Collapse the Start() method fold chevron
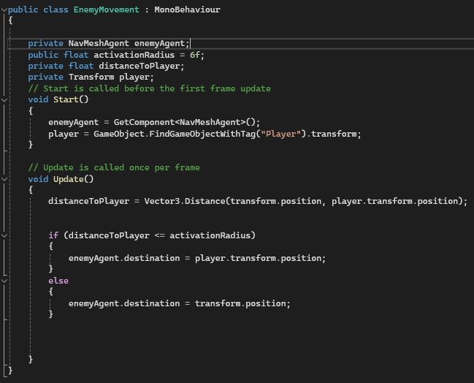This screenshot has width=474, height=383. pos(4,100)
